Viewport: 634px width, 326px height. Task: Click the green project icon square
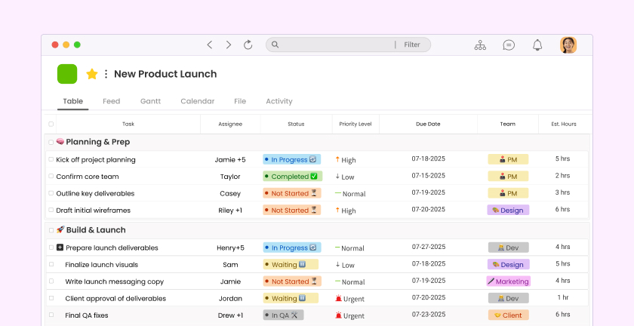pos(67,74)
